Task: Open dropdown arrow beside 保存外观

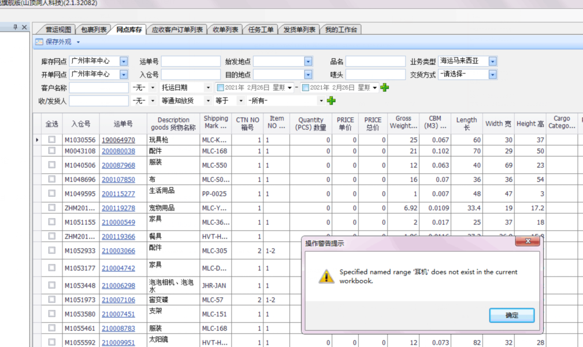Action: 78,42
